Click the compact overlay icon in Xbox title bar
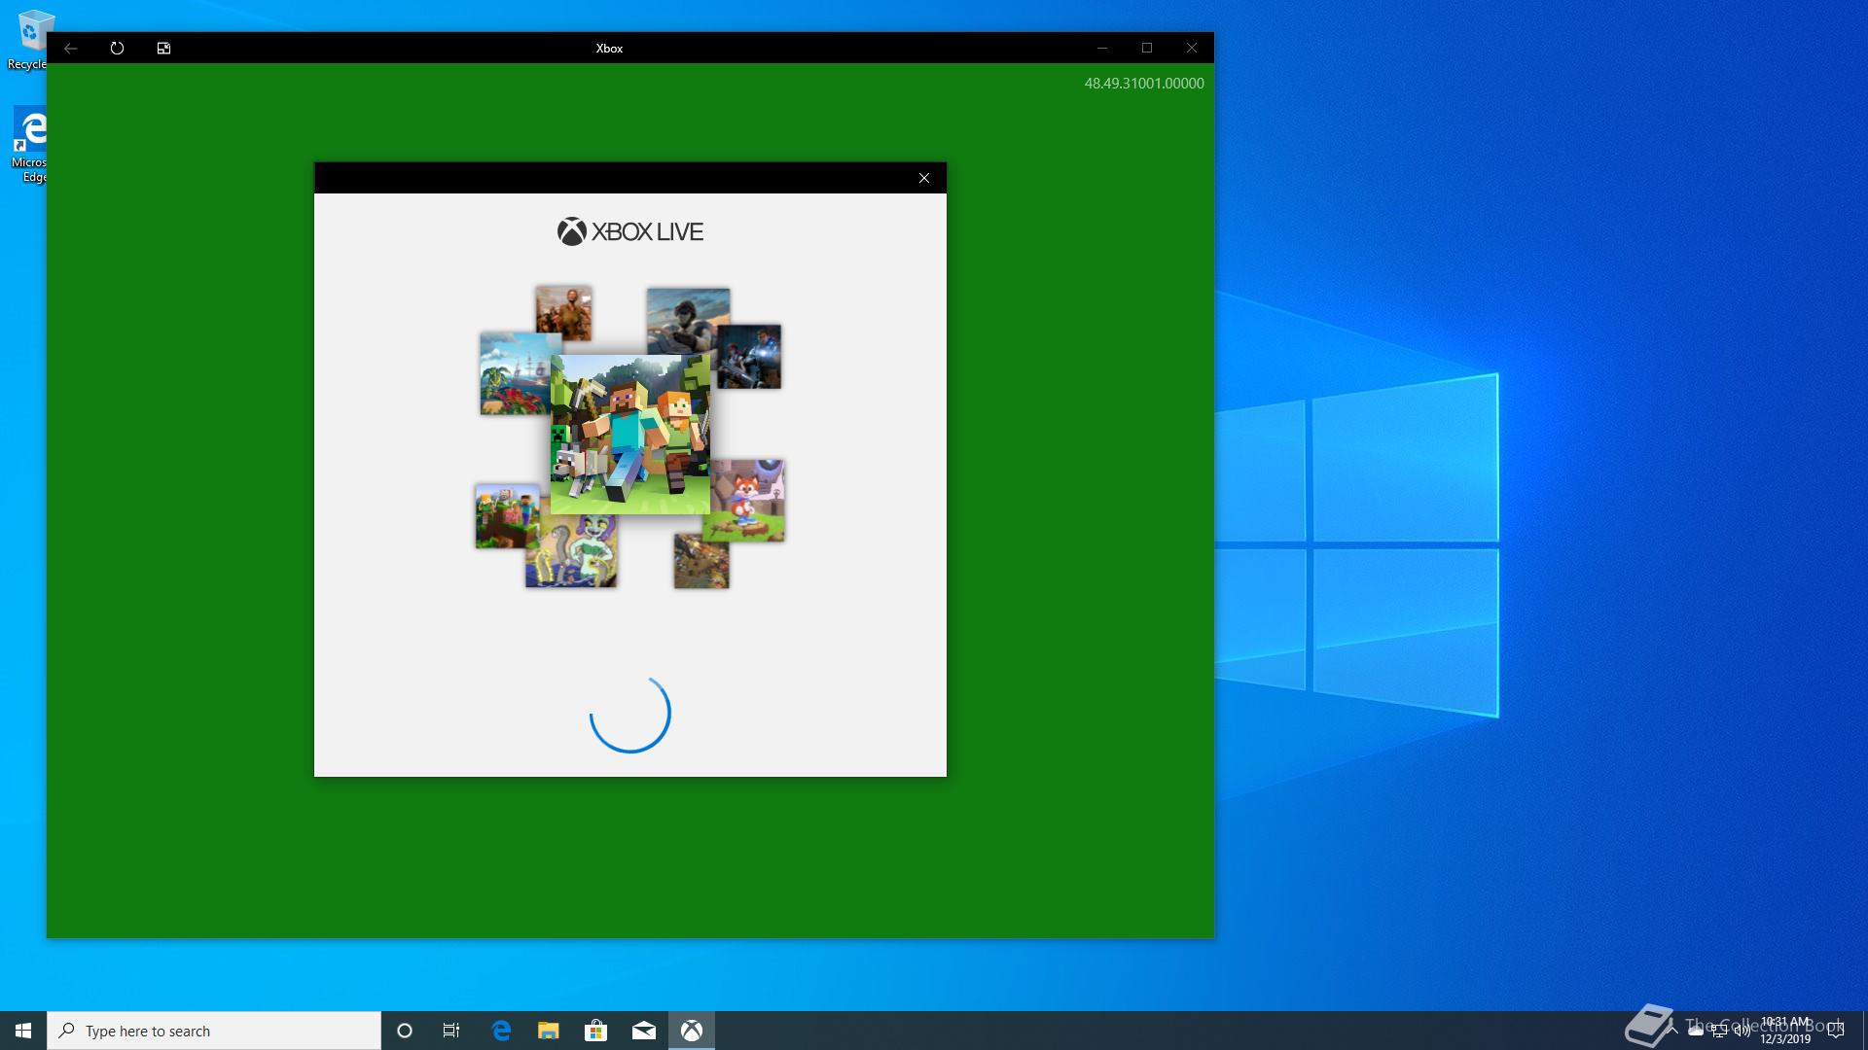The width and height of the screenshot is (1868, 1050). (x=163, y=48)
